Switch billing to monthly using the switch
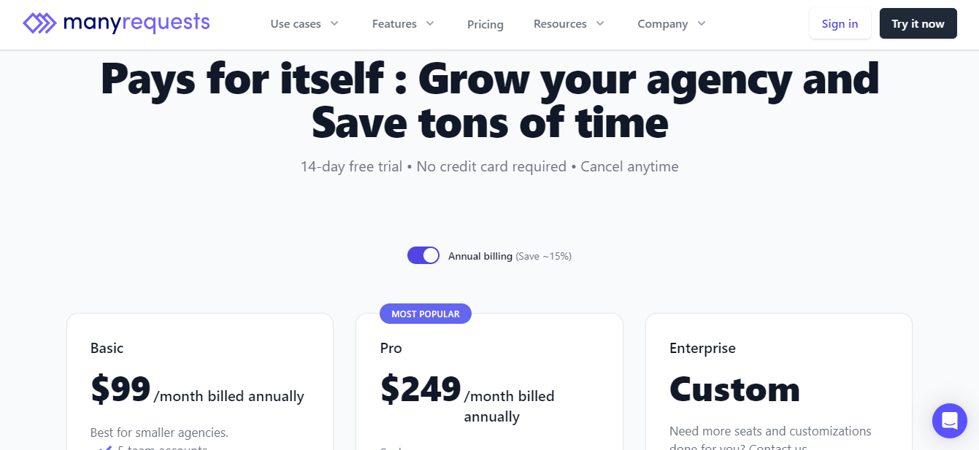 pyautogui.click(x=423, y=255)
